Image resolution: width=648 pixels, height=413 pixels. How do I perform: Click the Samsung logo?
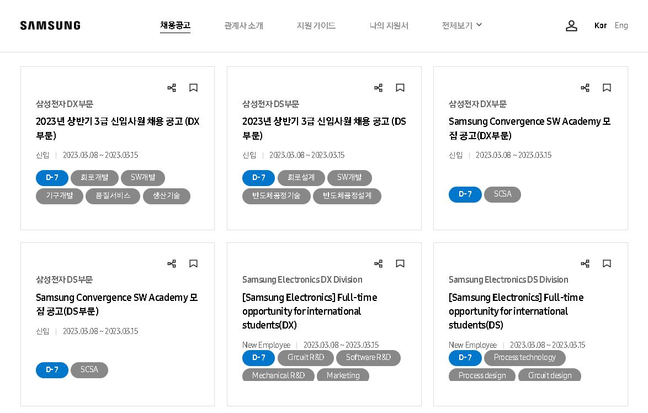click(x=50, y=25)
